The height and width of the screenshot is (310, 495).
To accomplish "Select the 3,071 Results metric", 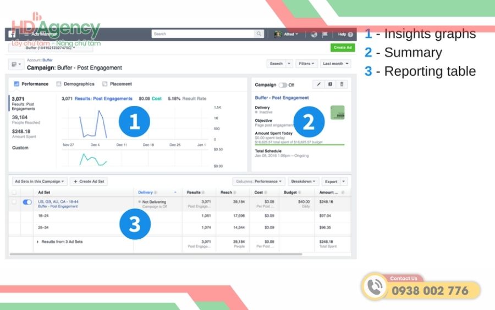I will [24, 103].
